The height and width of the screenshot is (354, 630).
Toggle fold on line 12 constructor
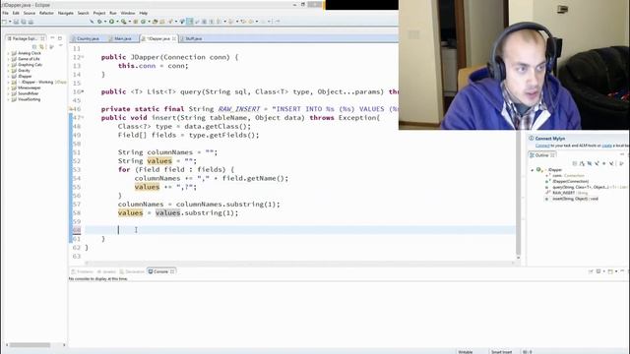tap(82, 57)
